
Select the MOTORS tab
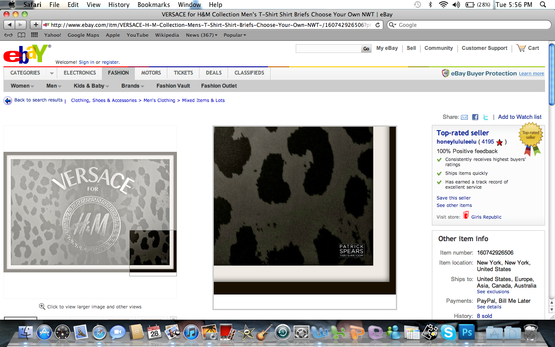tap(151, 73)
